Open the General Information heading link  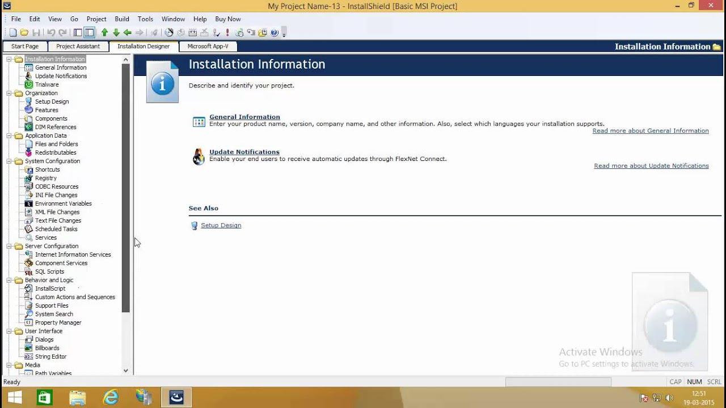(x=244, y=117)
